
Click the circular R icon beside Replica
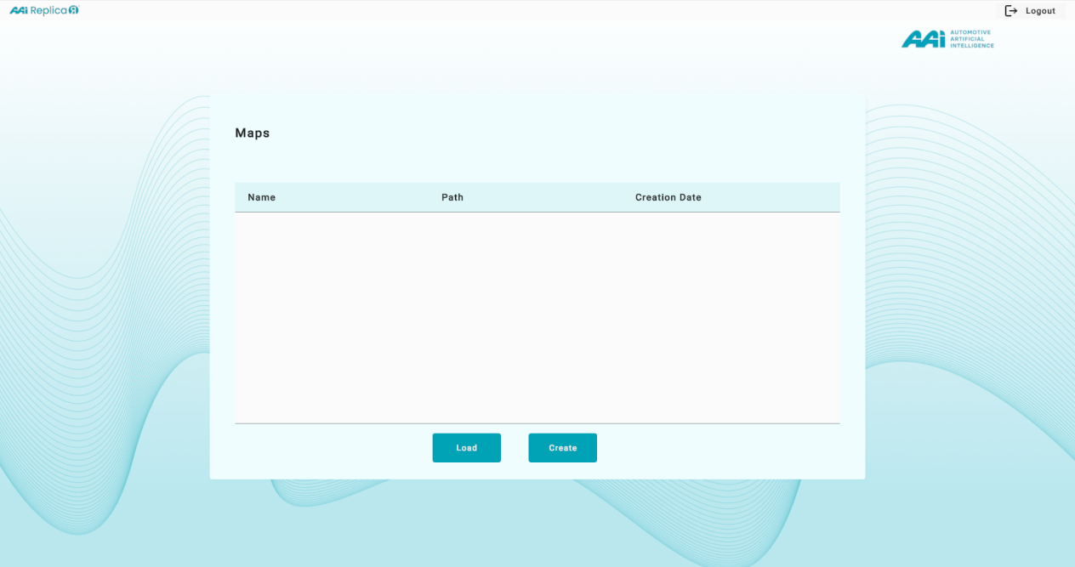74,10
